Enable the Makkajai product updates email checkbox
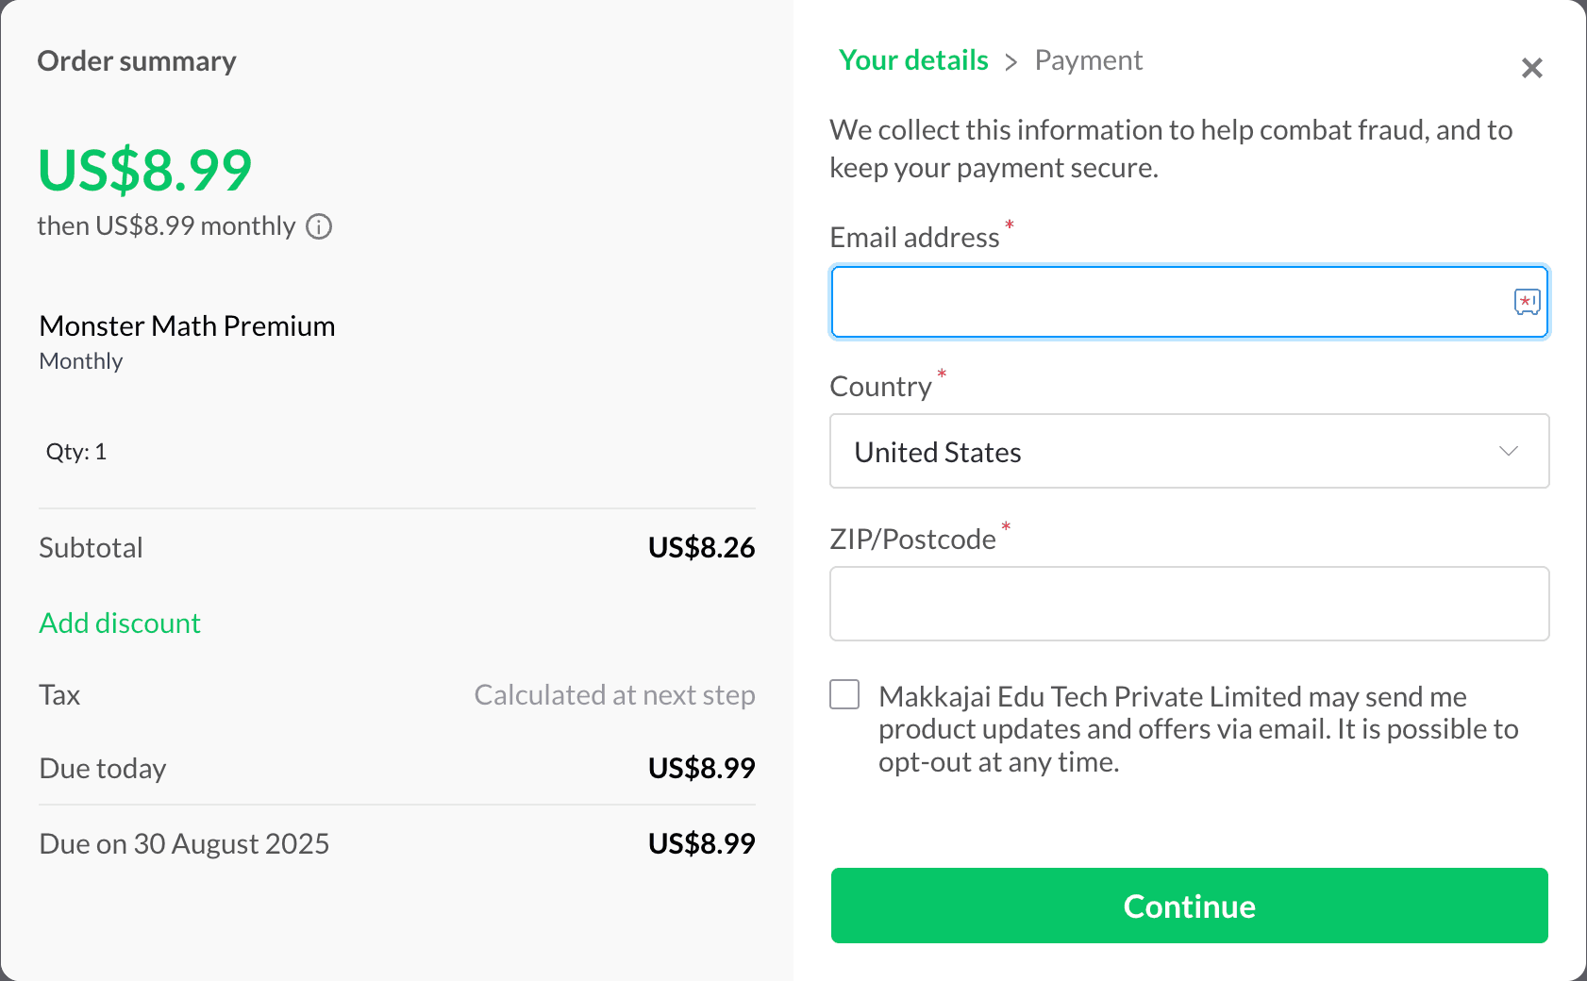 (x=844, y=694)
